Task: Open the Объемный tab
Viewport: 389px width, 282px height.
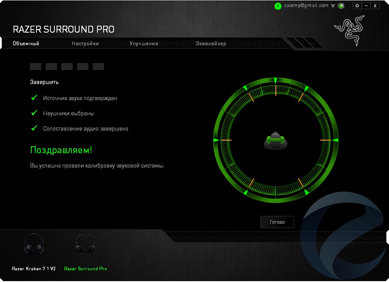Action: (26, 44)
